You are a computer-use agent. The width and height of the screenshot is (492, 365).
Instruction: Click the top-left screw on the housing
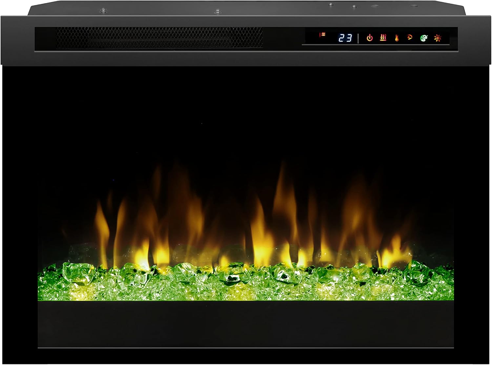(x=103, y=10)
